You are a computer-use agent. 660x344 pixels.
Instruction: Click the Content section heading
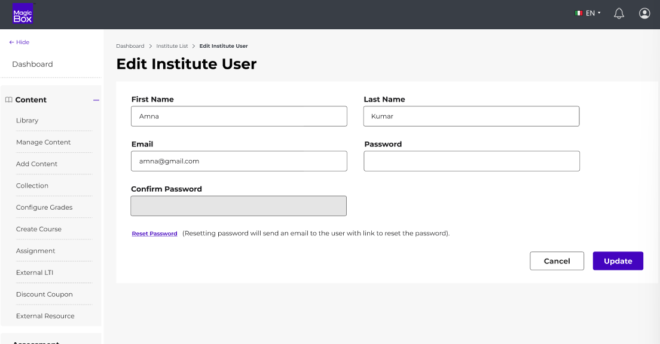click(x=30, y=100)
